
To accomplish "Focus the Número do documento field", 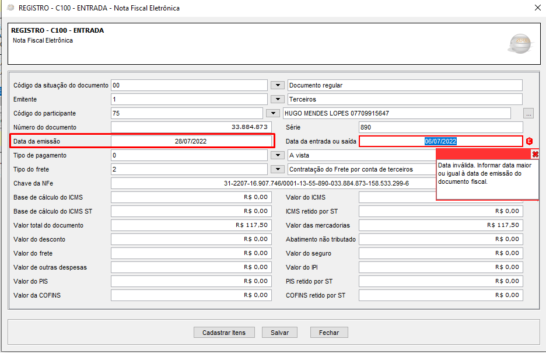I will pyautogui.click(x=191, y=127).
